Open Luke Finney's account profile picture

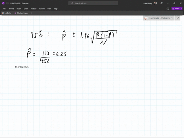pos(155,3)
